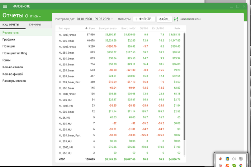Open the network computers tray icon
This screenshot has width=251, height=167.
click(241, 159)
